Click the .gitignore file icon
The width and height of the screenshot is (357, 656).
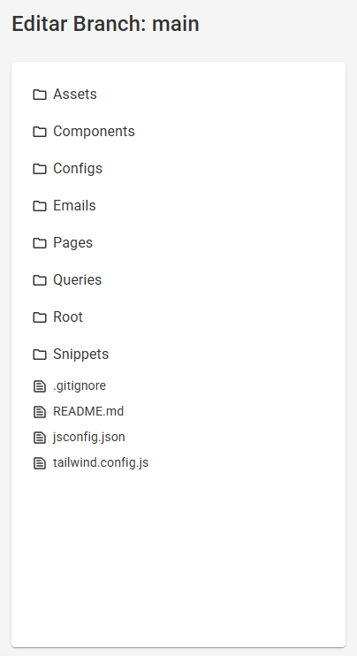[x=40, y=386]
